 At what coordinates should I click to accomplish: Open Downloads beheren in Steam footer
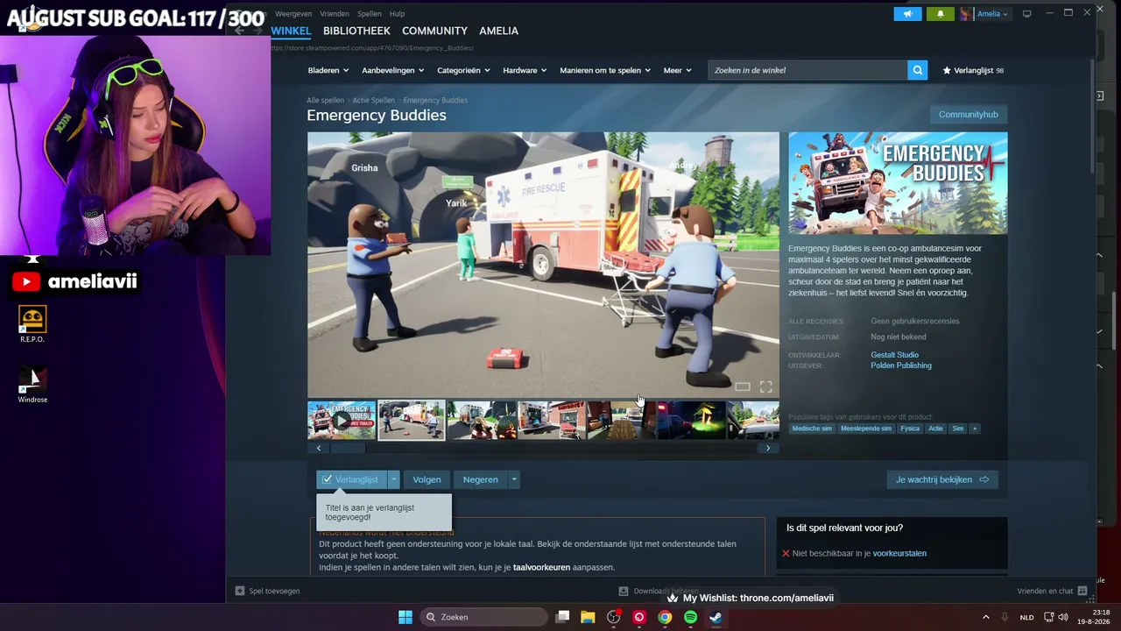pos(657,591)
